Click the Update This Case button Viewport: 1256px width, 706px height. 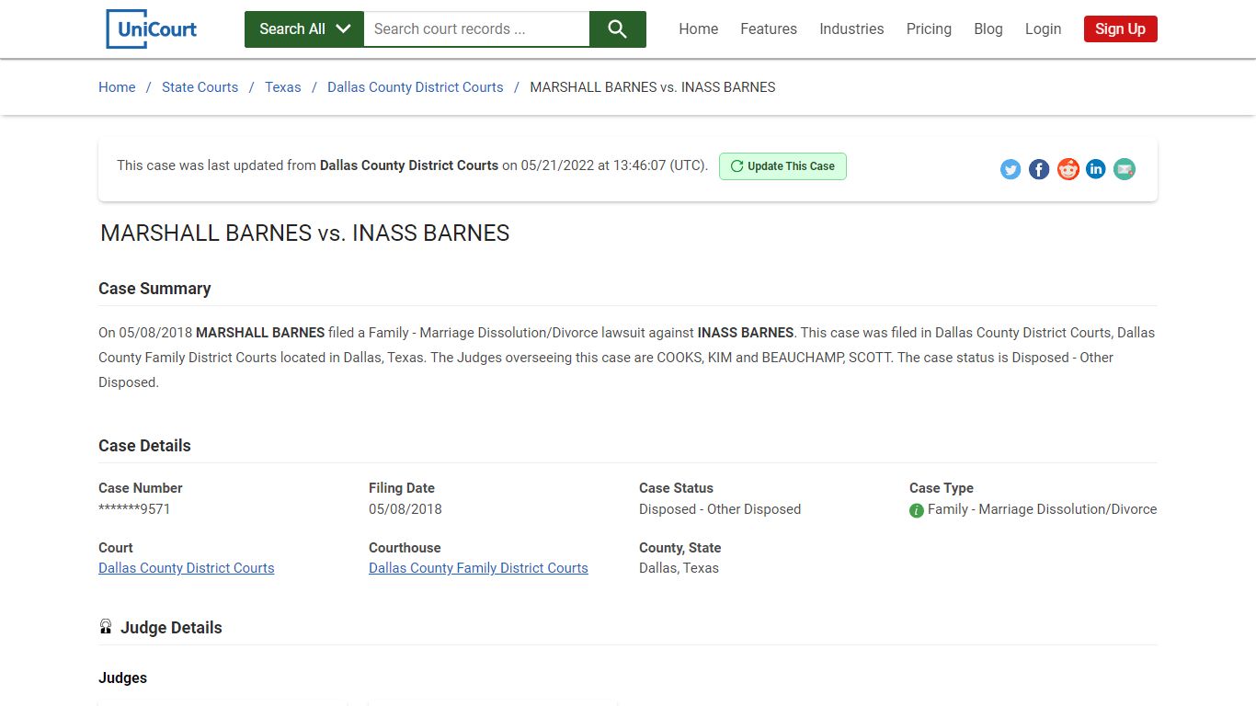(782, 166)
